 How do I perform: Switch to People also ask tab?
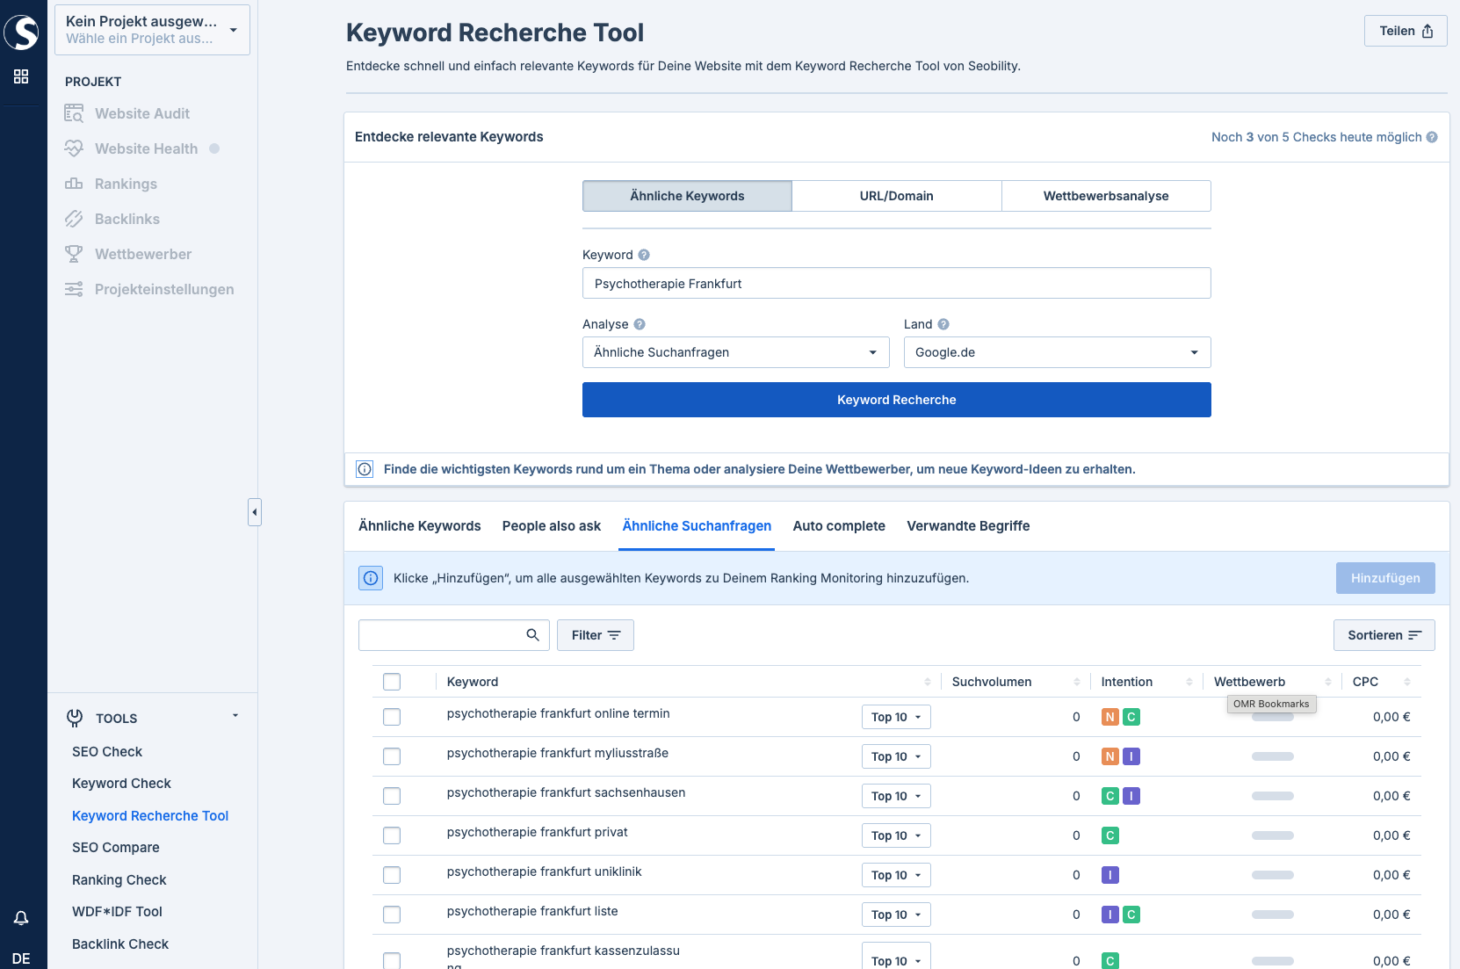point(552,526)
